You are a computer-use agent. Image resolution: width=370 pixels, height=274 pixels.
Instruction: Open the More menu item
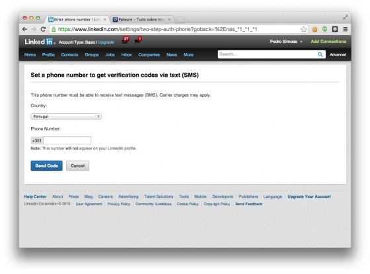click(x=188, y=55)
